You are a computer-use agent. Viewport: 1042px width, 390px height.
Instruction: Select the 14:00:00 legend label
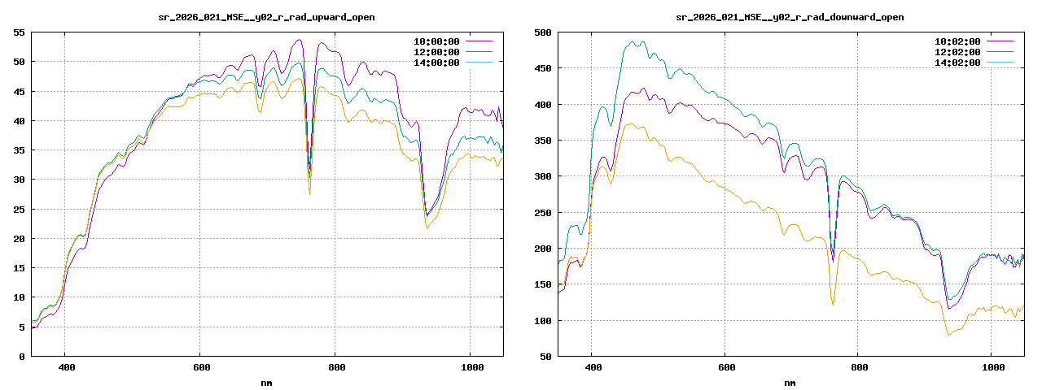[x=436, y=63]
